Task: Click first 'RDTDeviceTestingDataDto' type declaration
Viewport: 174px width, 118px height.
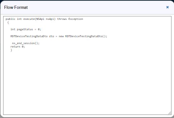Action: [x=29, y=36]
